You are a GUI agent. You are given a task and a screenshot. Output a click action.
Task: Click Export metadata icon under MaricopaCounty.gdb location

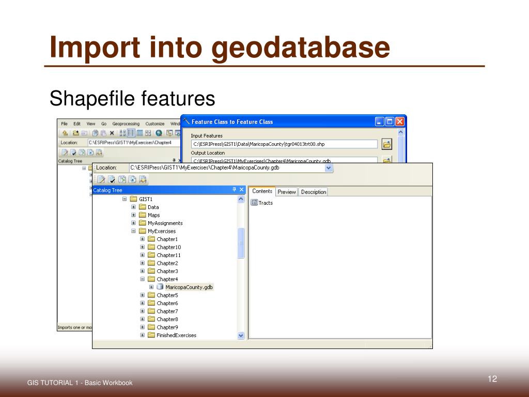pyautogui.click(x=122, y=179)
